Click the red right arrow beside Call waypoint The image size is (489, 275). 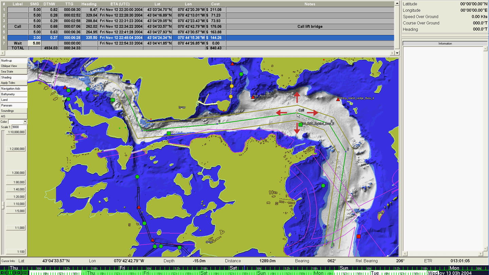click(x=312, y=113)
